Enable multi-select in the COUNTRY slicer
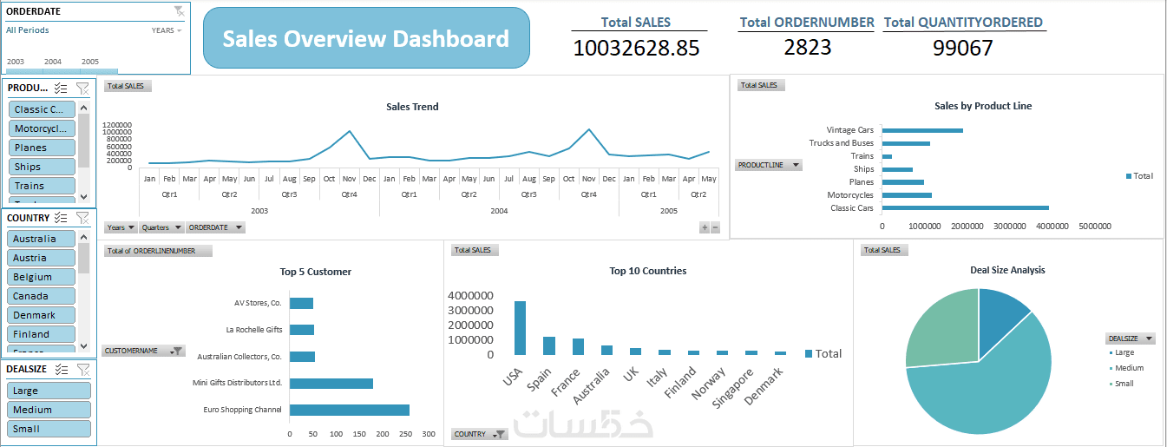The image size is (1167, 447). [x=61, y=218]
